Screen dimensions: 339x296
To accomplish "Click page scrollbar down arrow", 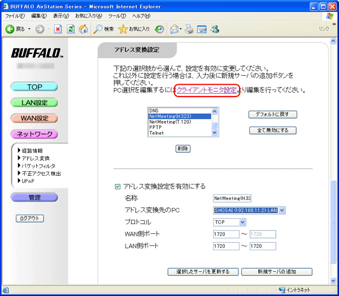I will (333, 280).
